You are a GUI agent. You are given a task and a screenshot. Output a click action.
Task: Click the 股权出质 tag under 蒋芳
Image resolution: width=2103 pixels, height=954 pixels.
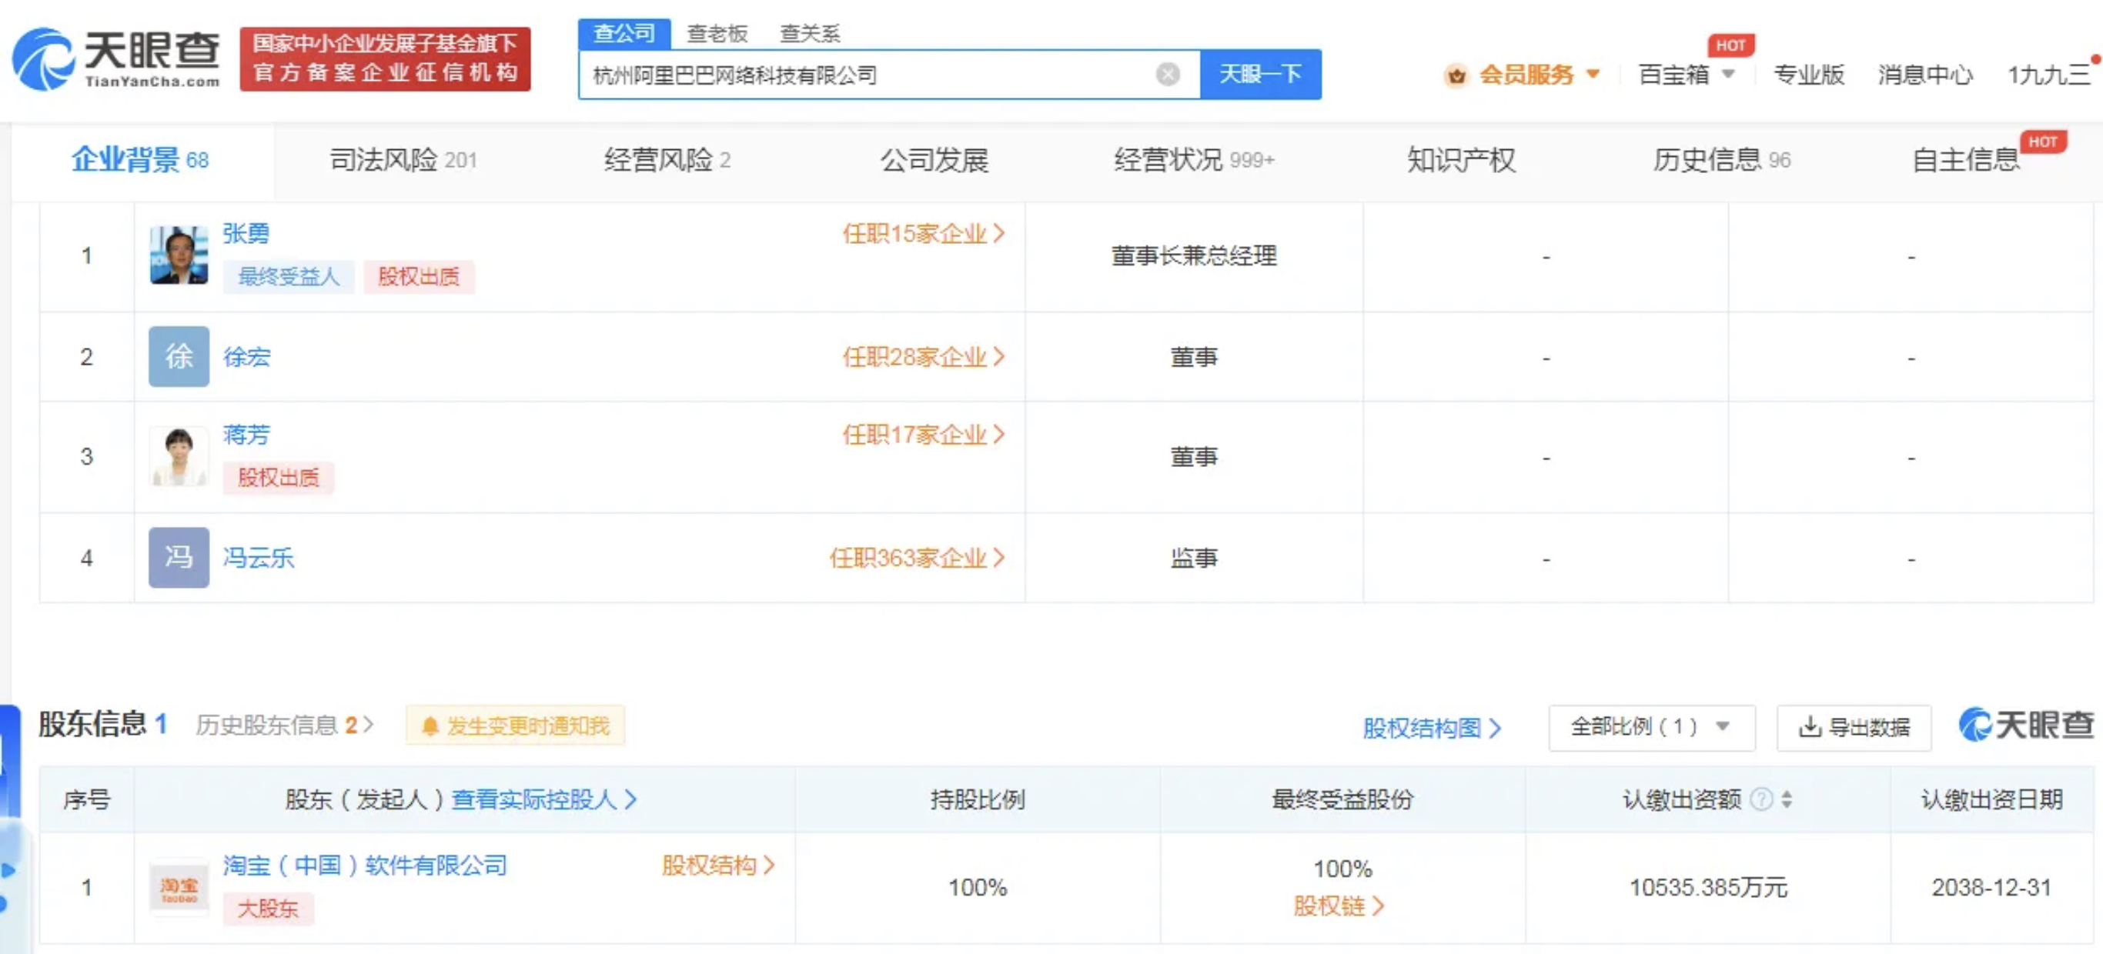click(x=278, y=478)
